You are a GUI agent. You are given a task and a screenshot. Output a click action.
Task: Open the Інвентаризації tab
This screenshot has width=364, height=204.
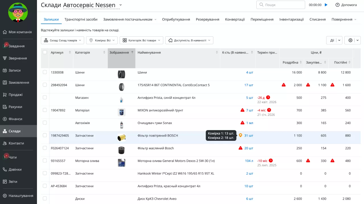coord(291,19)
